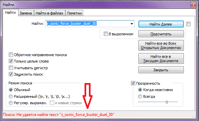Select the Найти tab
The height and width of the screenshot is (121, 199).
click(x=10, y=12)
